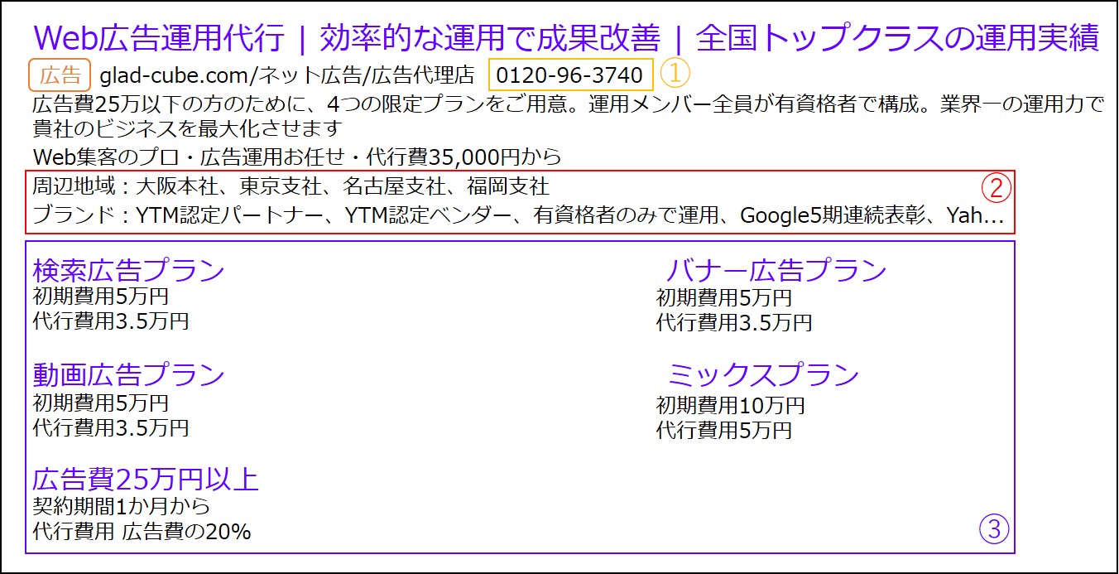The width and height of the screenshot is (1119, 574).
Task: Open the Web広告運用代行 ad headline link
Action: (x=567, y=37)
